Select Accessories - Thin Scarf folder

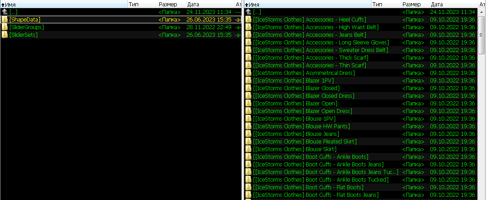(x=310, y=65)
